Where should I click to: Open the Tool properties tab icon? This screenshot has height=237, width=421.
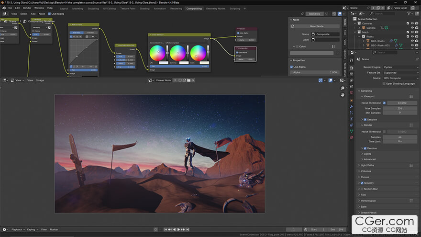coord(352,60)
